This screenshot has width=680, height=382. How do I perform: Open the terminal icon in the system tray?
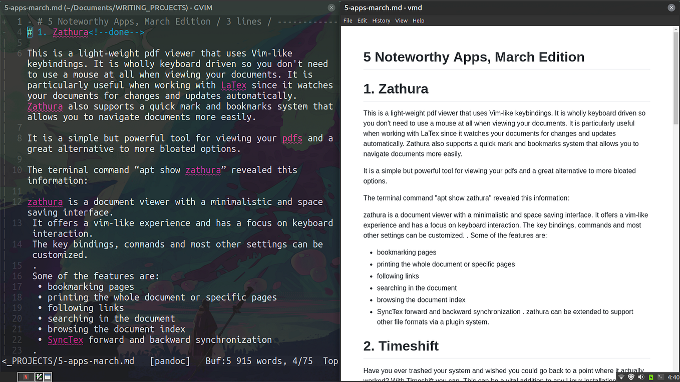[x=660, y=376]
